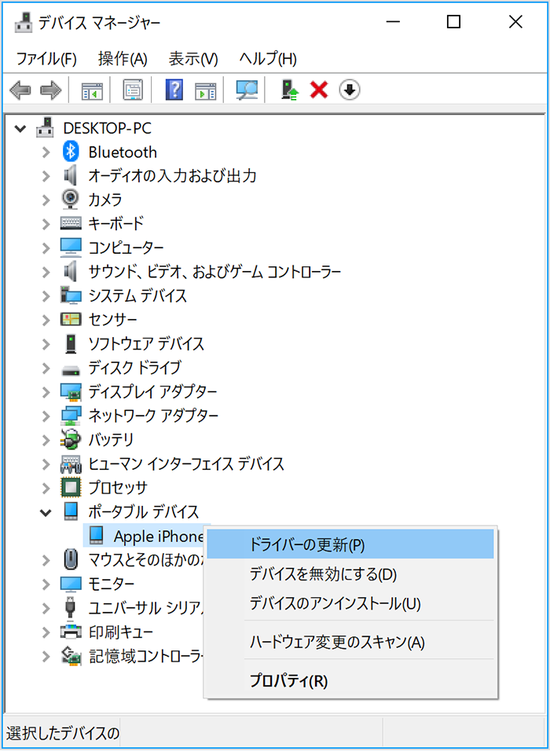This screenshot has height=751, width=550.
Task: Expand サウンド、ビデオ、およびゲーム コントローラー category
Action: (46, 272)
